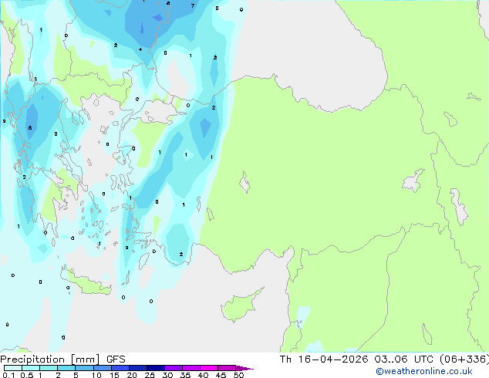Viewport: 489px width, 378px height.
Task: Click the '0.5' legend scale label
Action: pyautogui.click(x=26, y=375)
